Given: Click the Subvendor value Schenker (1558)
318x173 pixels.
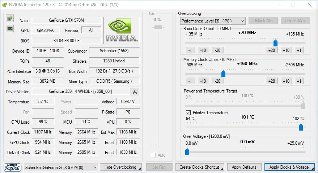Looking at the screenshot, I should tap(114, 51).
